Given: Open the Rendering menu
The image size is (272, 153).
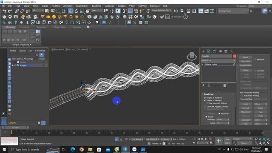Looking at the screenshot, I should (96, 6).
